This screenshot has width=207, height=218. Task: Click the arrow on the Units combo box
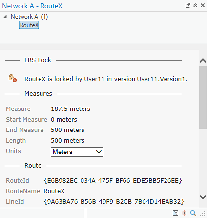pyautogui.click(x=99, y=152)
